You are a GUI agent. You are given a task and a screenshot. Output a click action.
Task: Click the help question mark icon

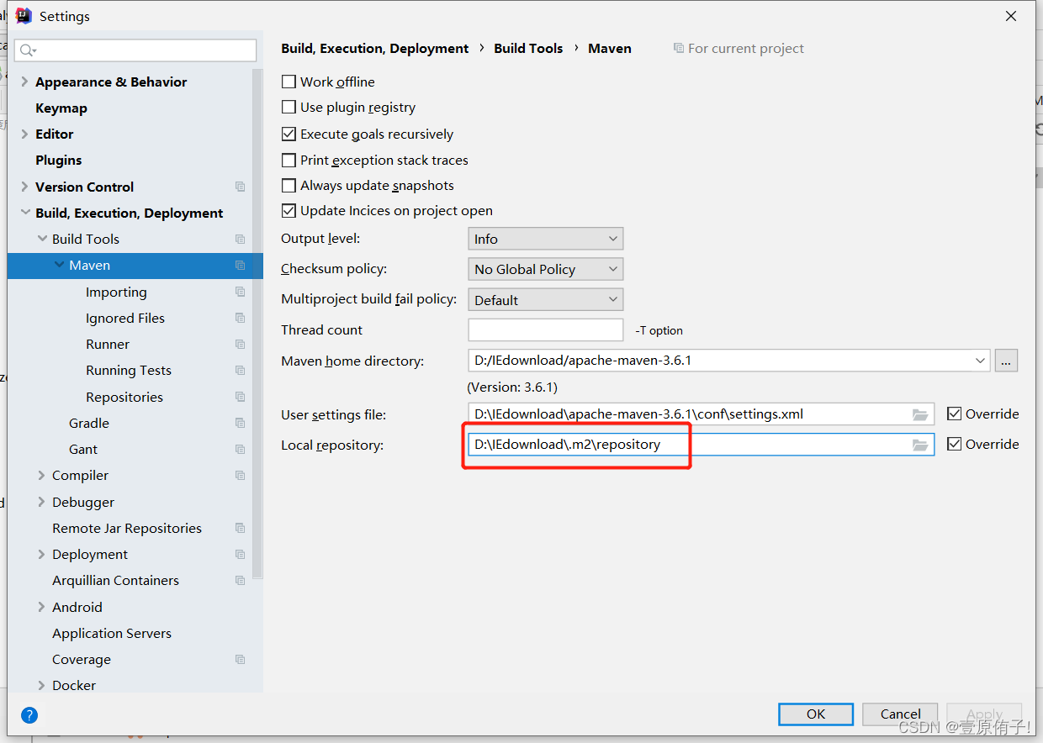pyautogui.click(x=29, y=715)
